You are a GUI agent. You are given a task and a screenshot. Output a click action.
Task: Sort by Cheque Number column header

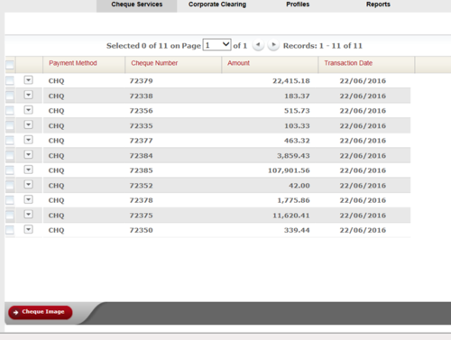point(154,63)
